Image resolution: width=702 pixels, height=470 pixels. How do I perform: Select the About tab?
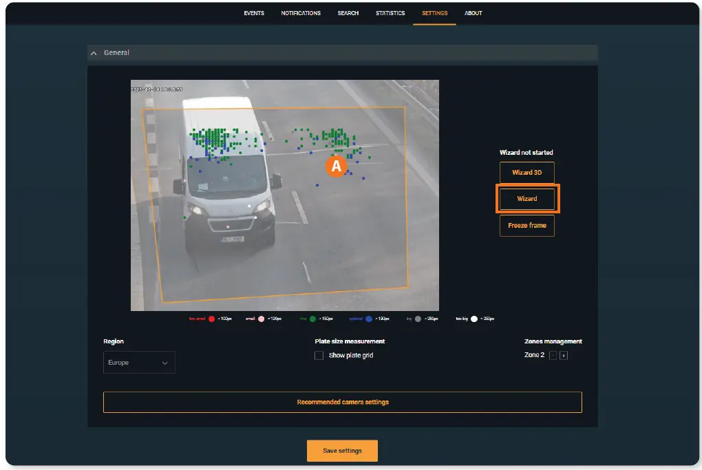(474, 13)
